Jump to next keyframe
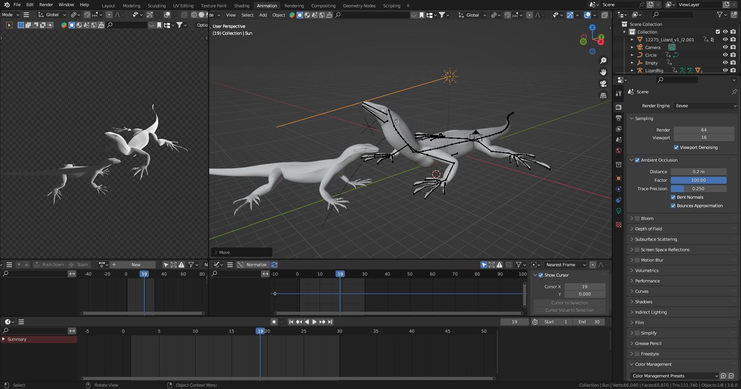The height and width of the screenshot is (389, 741). [x=322, y=322]
